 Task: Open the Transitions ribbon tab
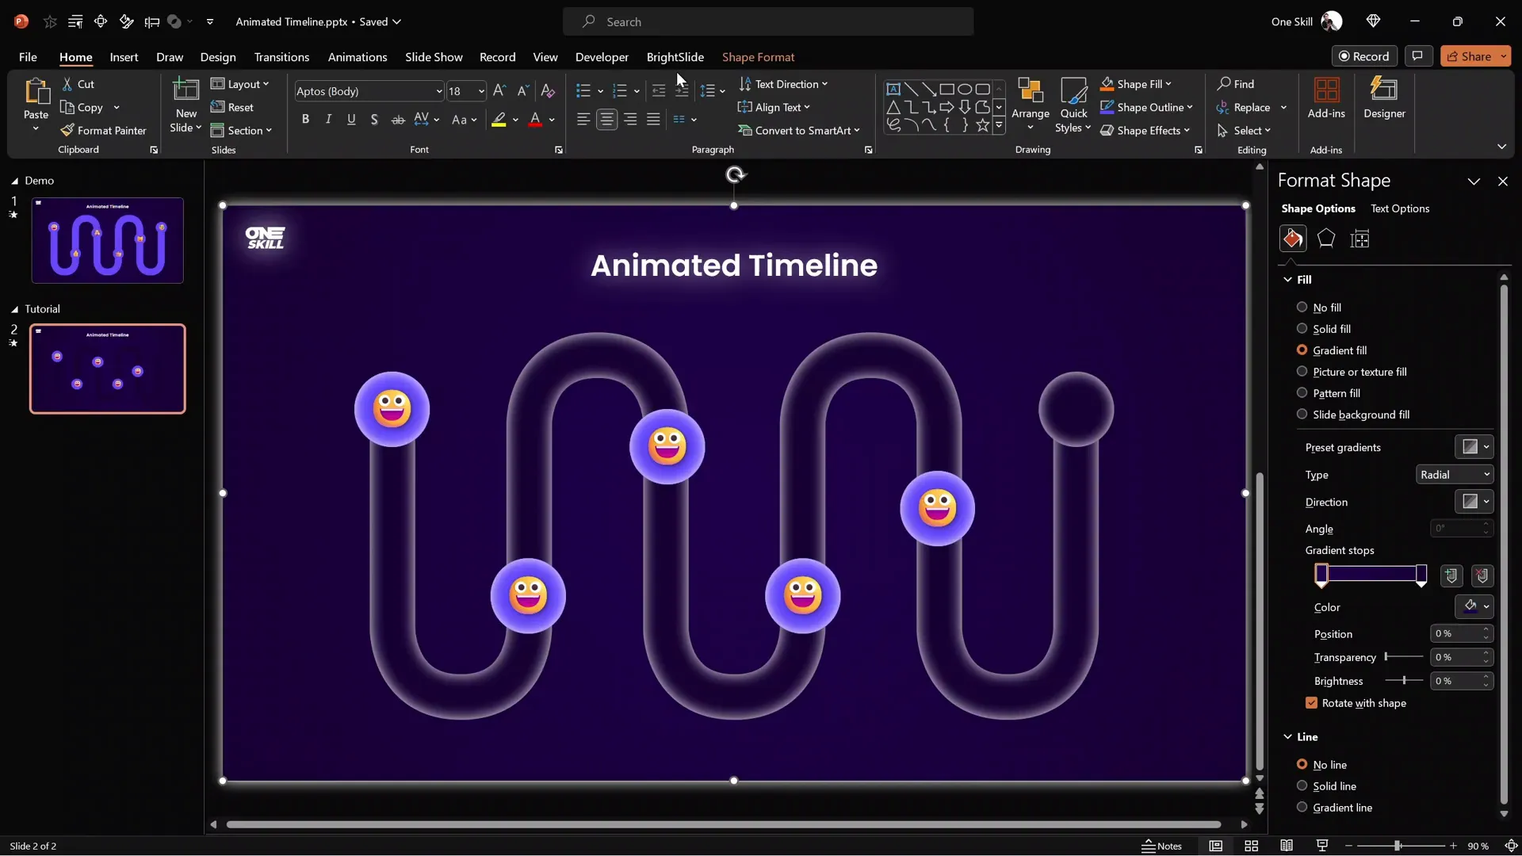281,57
